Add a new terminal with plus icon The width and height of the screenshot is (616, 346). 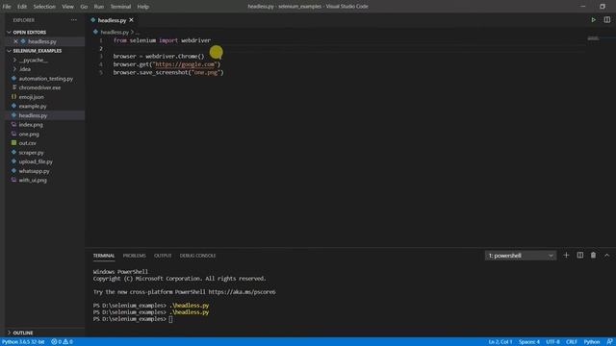click(566, 256)
